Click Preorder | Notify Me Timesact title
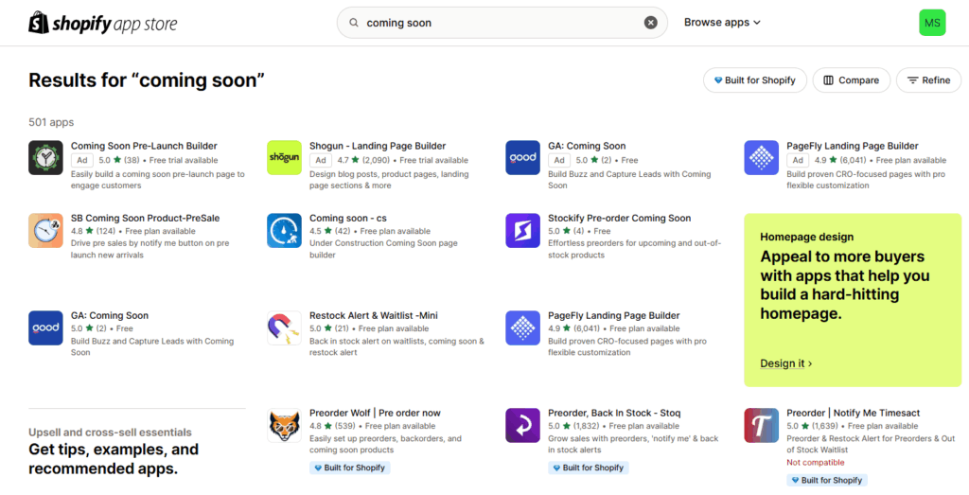Viewport: 969px width, 495px height. 854,413
